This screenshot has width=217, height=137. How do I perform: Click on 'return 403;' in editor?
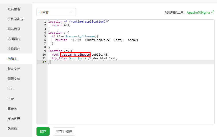pyautogui.click(x=61, y=25)
